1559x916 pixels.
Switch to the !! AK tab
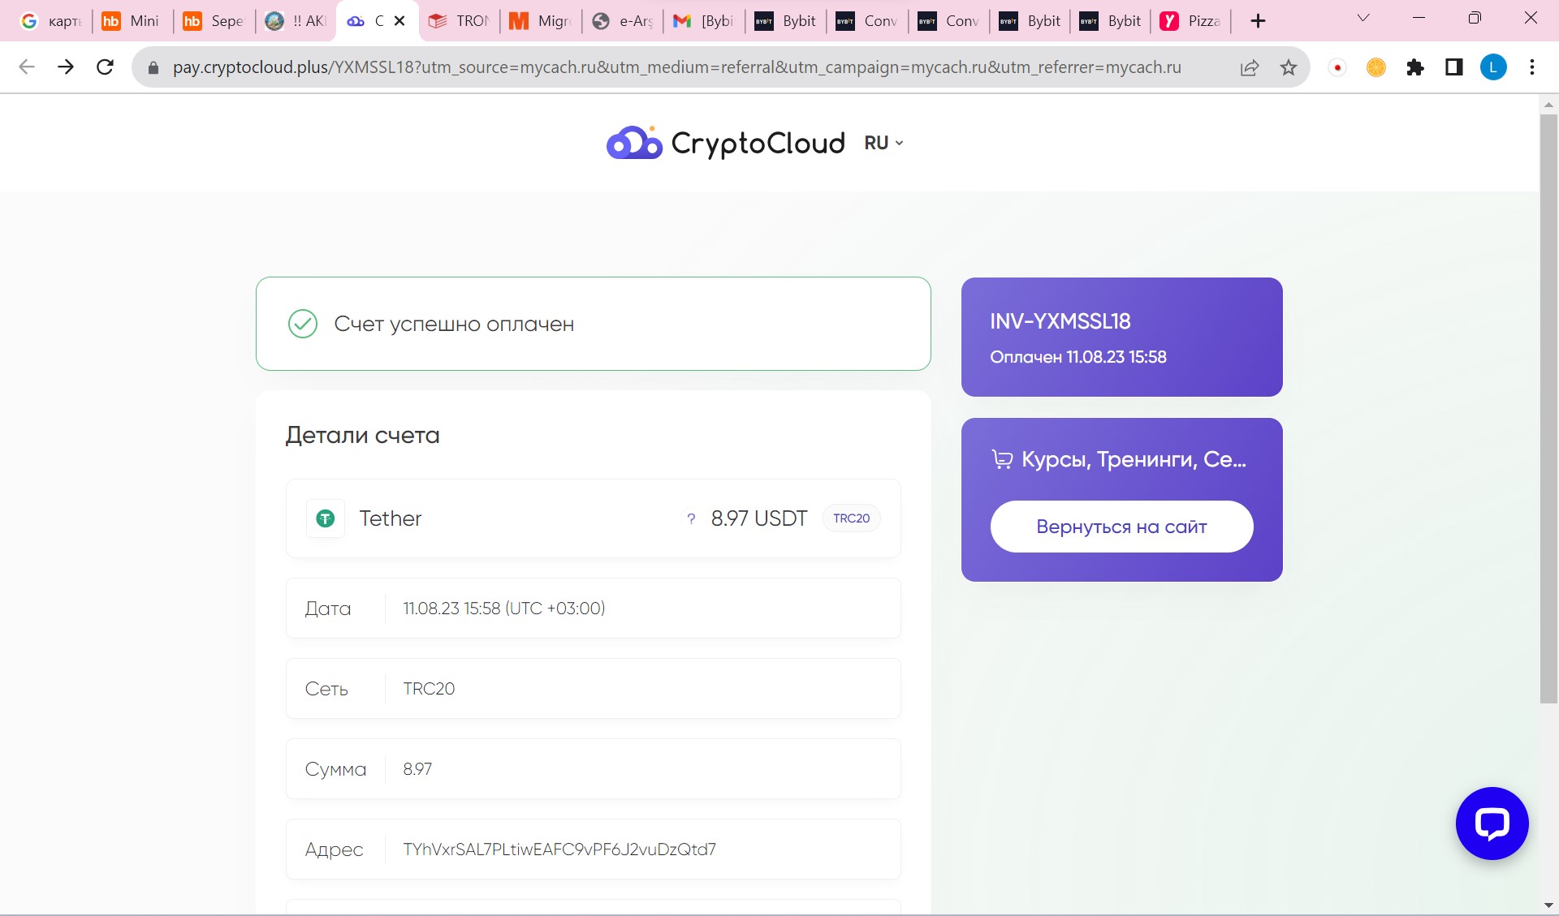click(296, 21)
